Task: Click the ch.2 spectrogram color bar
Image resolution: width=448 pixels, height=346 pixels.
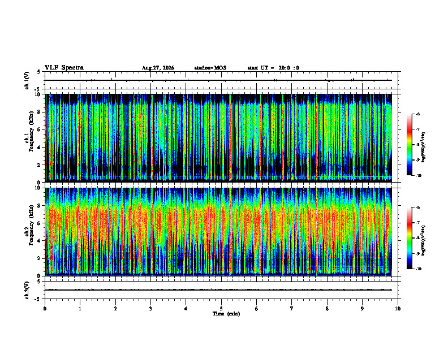Action: pos(409,238)
